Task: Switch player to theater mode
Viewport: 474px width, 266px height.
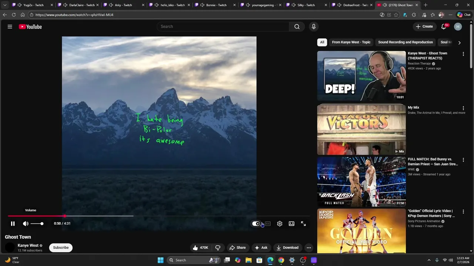Action: tap(291, 224)
